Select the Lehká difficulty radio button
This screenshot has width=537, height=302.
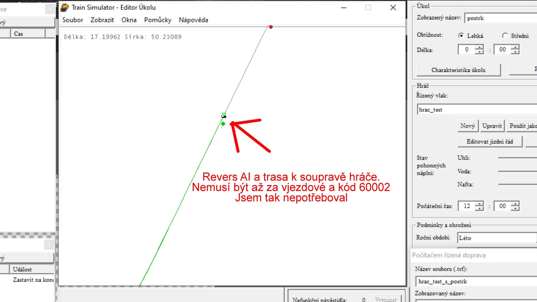click(461, 36)
